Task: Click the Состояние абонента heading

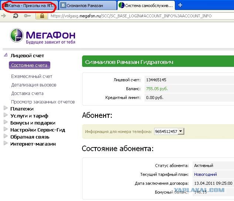Action: (118, 149)
